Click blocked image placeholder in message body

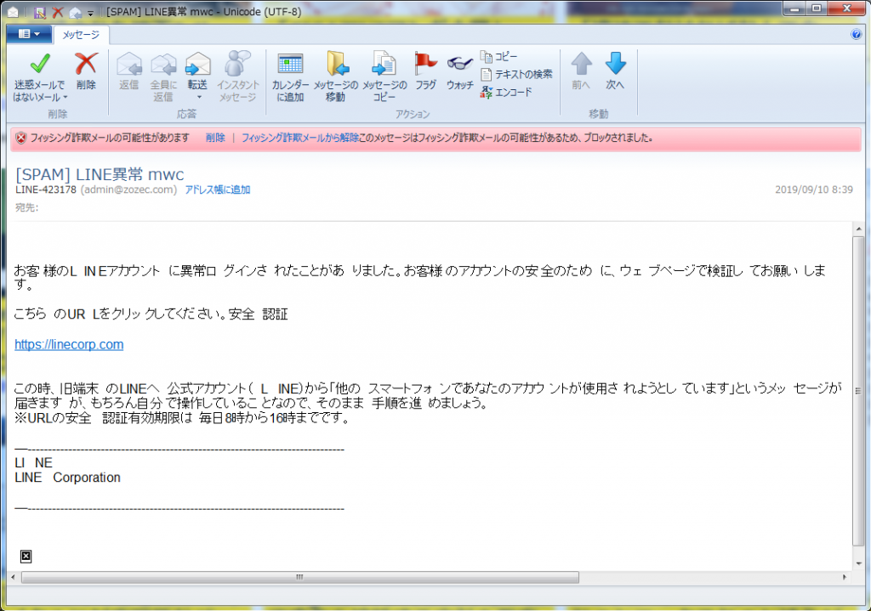click(26, 557)
